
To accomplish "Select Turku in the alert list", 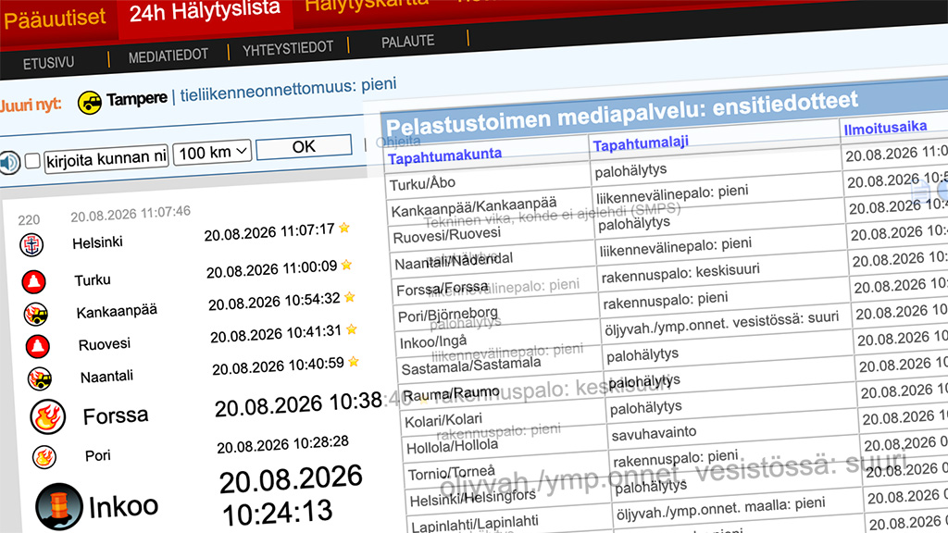I will point(93,279).
